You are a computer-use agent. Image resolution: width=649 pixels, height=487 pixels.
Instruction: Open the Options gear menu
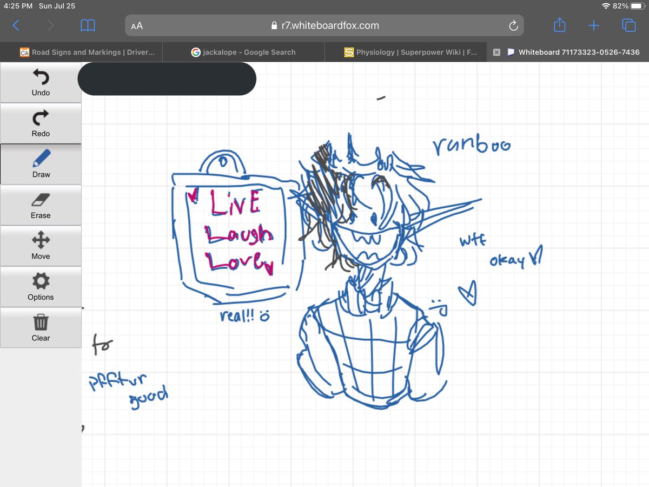pyautogui.click(x=41, y=287)
